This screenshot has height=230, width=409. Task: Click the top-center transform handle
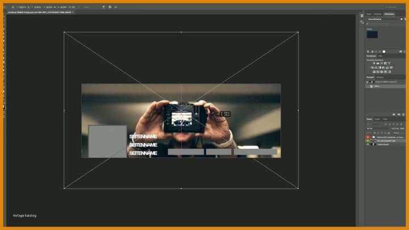point(181,32)
